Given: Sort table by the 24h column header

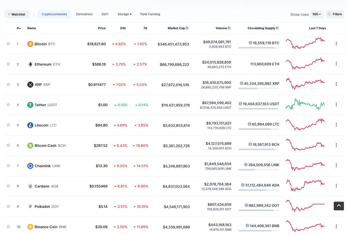Looking at the screenshot, I should (x=123, y=28).
